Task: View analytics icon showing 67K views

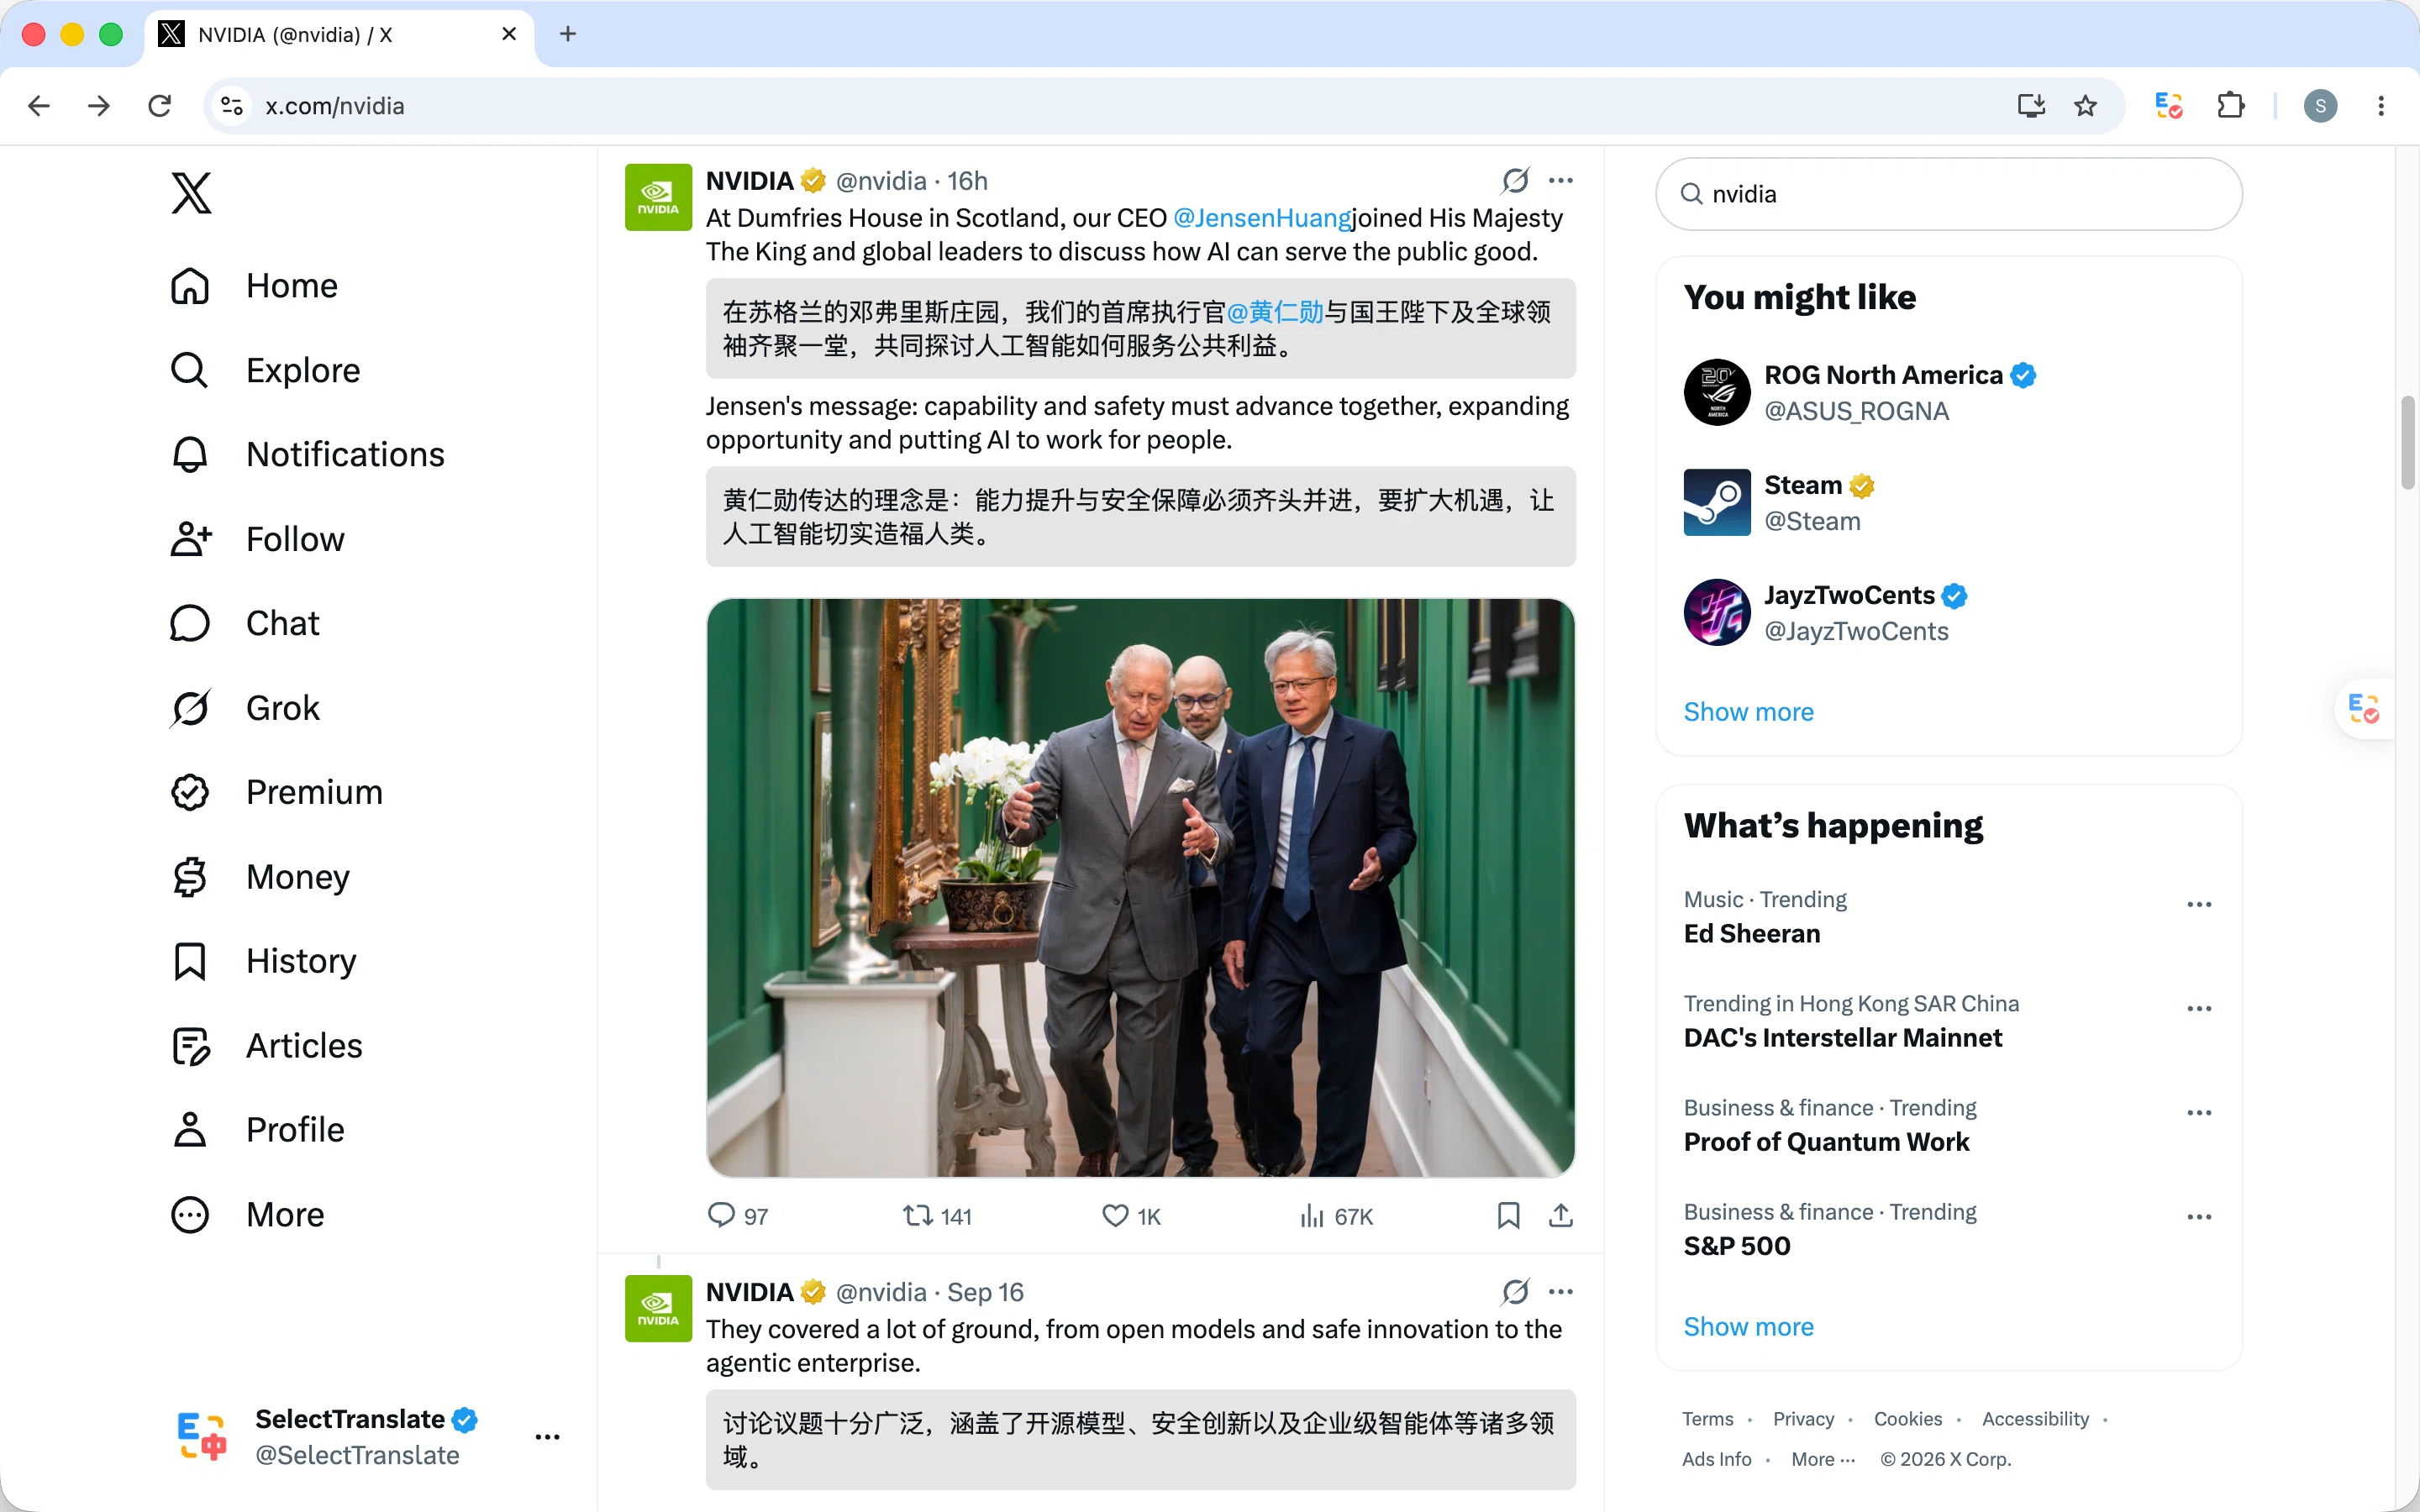Action: pos(1311,1215)
